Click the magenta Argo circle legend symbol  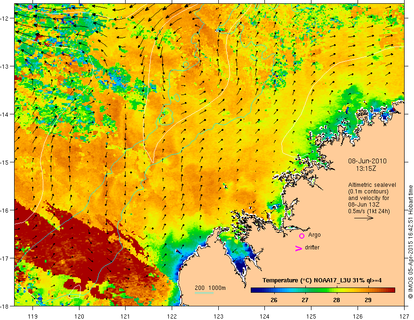[302, 236]
